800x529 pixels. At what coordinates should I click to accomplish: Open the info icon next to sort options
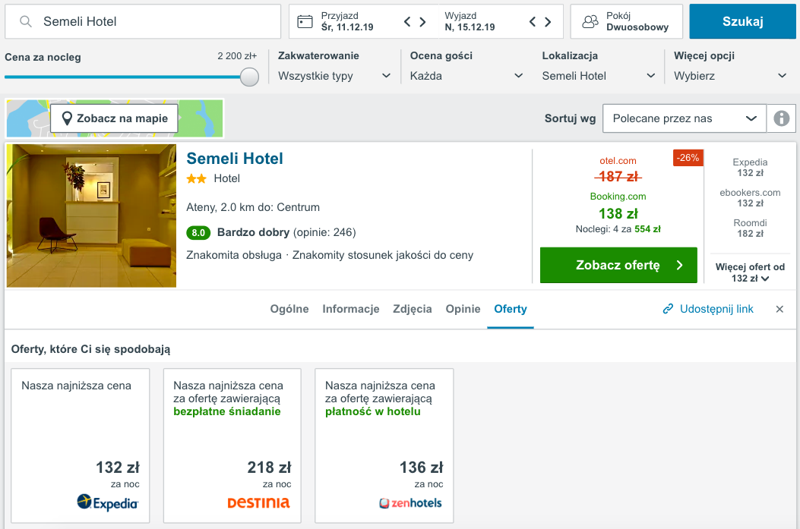tap(781, 118)
